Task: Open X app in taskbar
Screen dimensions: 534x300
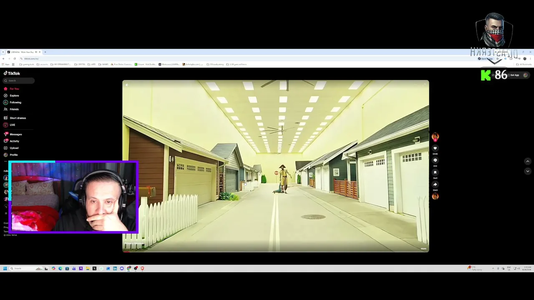Action: pos(94,269)
